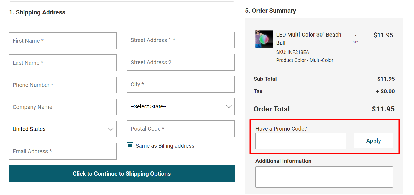Click the chevron arrow on country dropdown
The image size is (414, 195).
pos(111,129)
